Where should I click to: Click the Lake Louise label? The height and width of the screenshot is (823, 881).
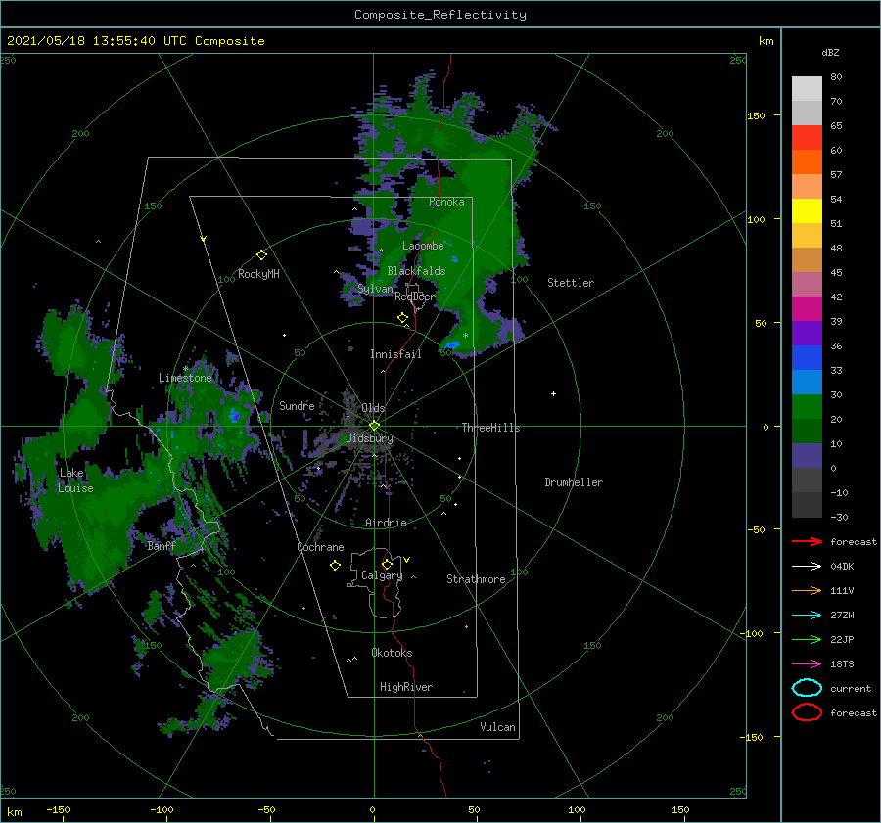coord(75,480)
